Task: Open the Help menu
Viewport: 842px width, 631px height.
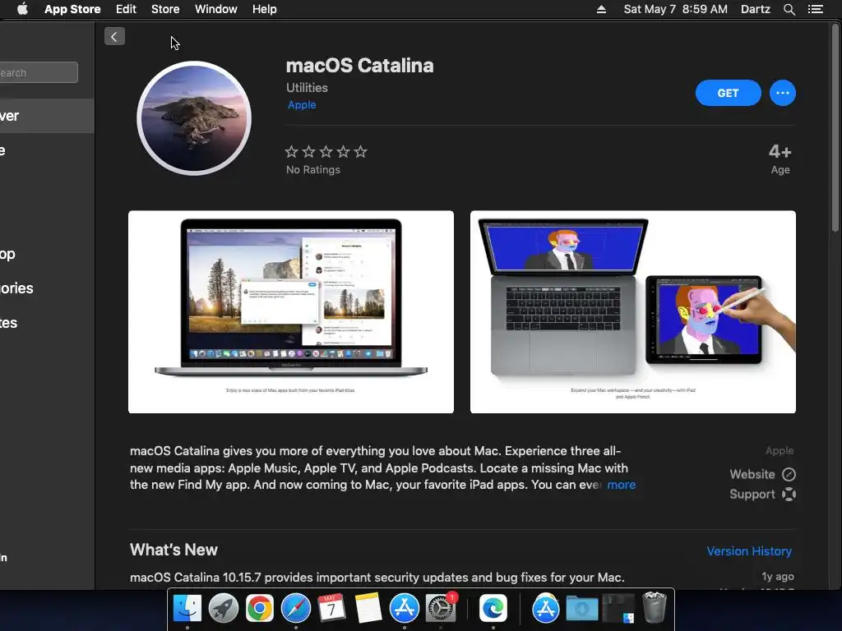Action: 264,9
